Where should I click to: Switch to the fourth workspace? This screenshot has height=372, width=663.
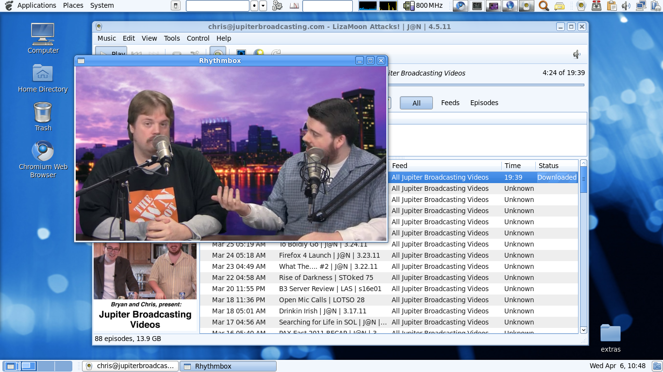point(63,366)
